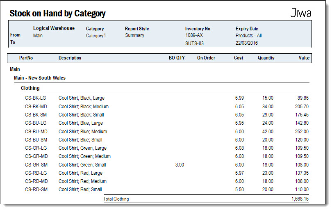The image size is (332, 210).
Task: Click the 'Value' column header
Action: coord(304,58)
